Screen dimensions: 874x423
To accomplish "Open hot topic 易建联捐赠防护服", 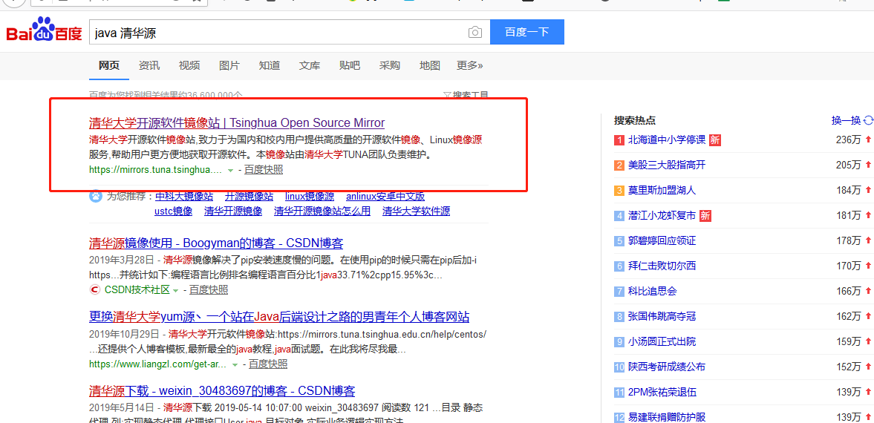I will [x=667, y=417].
